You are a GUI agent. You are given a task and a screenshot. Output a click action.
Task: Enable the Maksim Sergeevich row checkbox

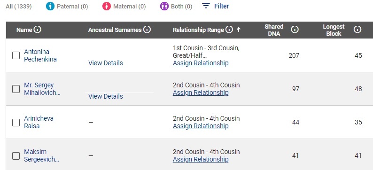pos(16,156)
